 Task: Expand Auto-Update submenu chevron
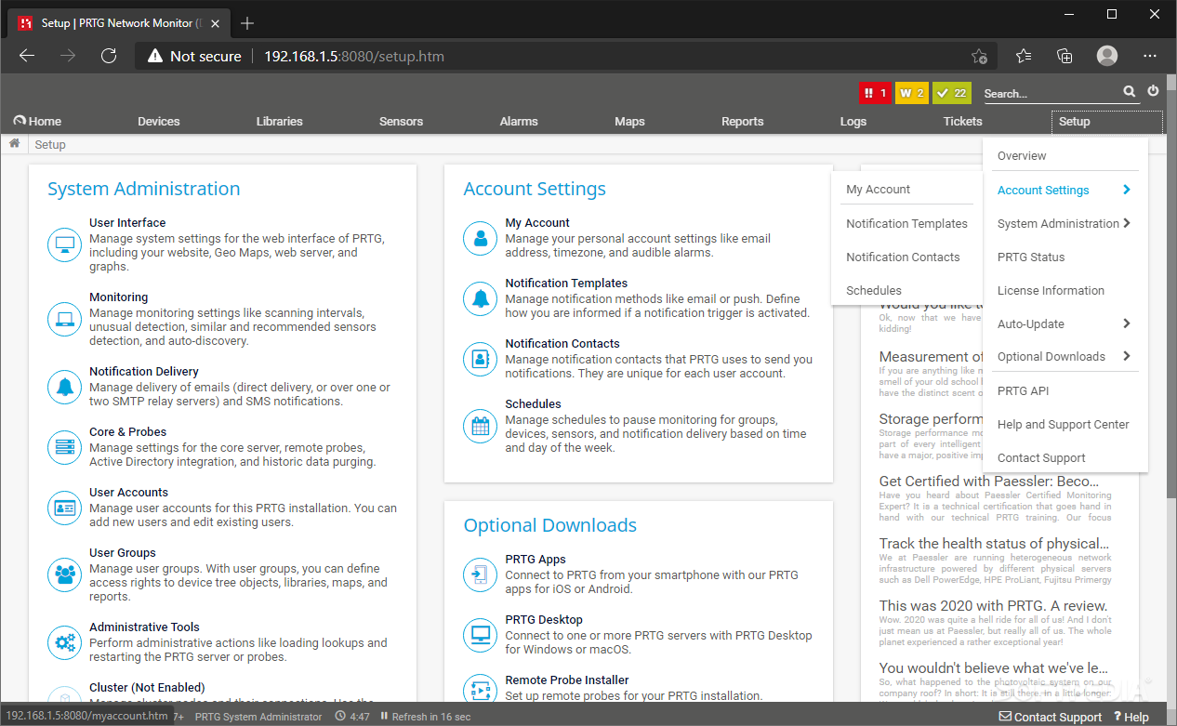pos(1127,323)
